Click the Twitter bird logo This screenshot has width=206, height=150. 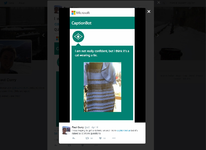[x=6, y=3]
